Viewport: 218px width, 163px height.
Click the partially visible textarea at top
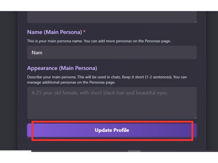coord(112,17)
